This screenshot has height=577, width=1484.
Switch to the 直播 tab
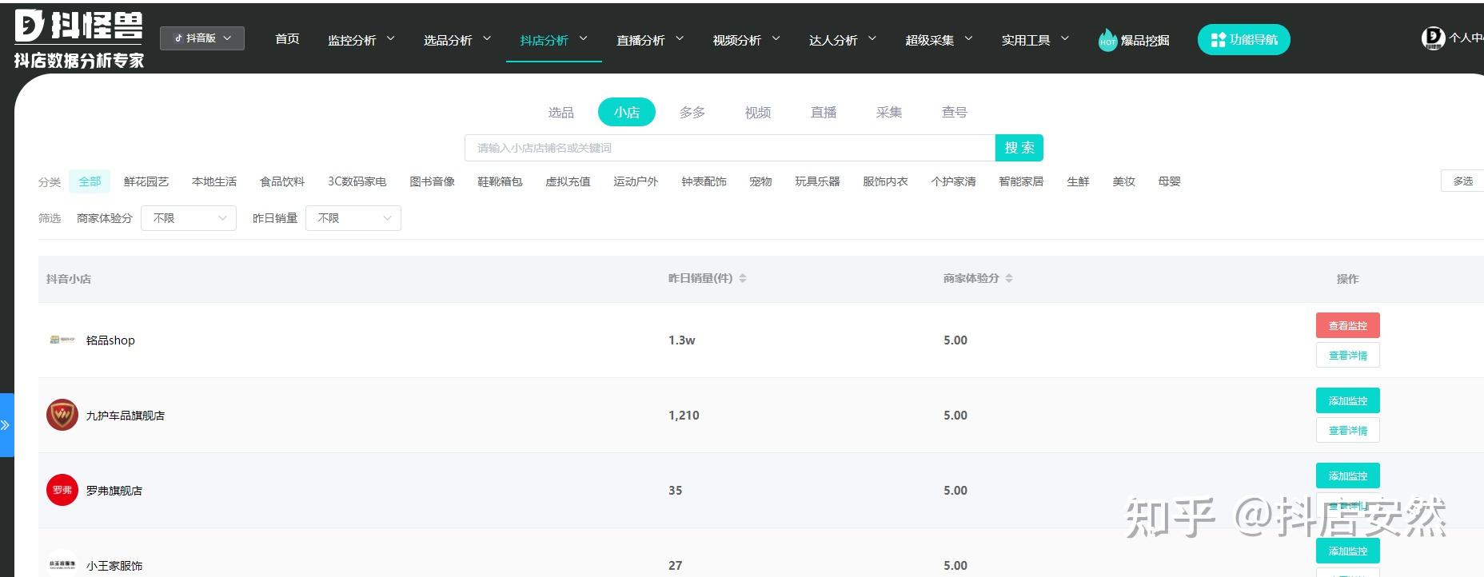pos(824,112)
